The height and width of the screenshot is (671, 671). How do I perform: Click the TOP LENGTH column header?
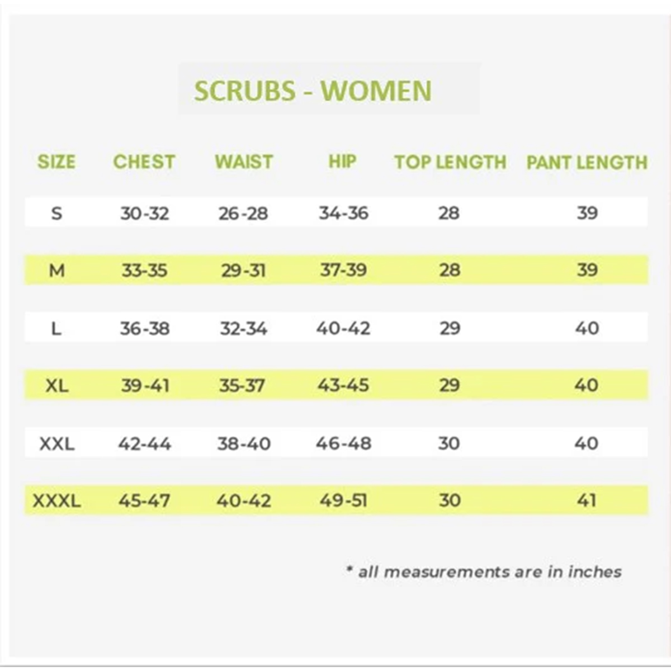[450, 162]
